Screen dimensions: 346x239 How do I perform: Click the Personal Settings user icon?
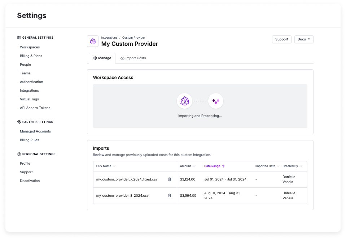pyautogui.click(x=19, y=154)
